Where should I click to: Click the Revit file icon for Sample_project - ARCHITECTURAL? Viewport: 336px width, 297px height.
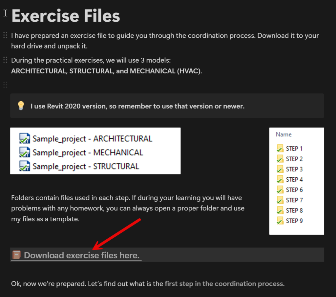tap(25, 139)
